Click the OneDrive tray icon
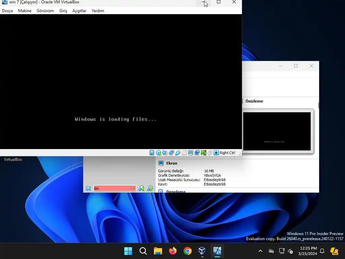This screenshot has width=345, height=259. (271, 251)
